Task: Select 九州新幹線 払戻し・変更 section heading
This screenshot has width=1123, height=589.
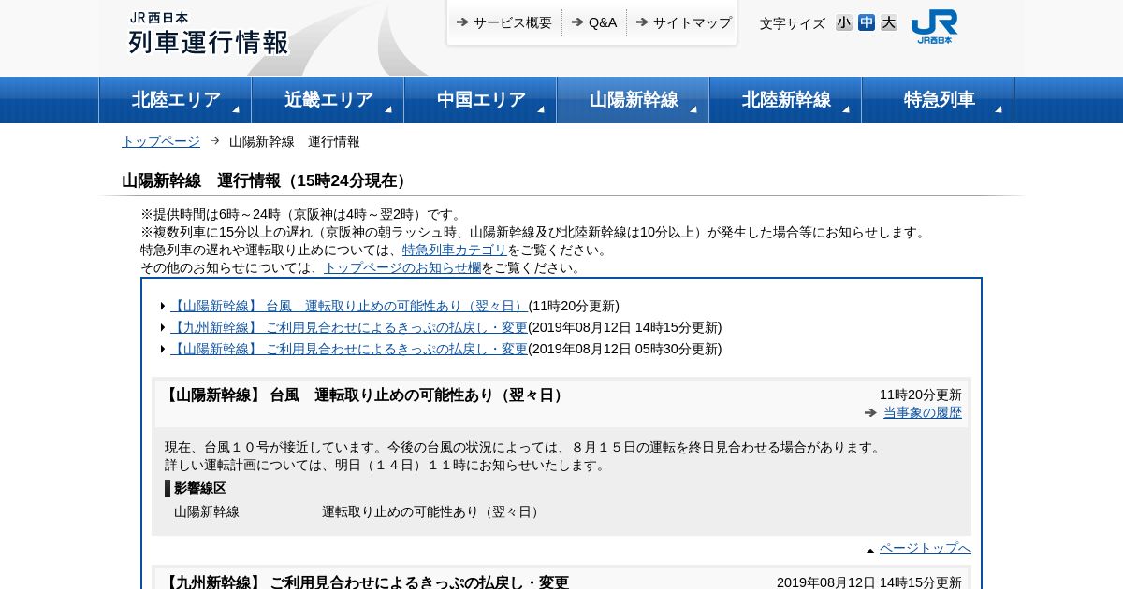Action: pos(365,582)
